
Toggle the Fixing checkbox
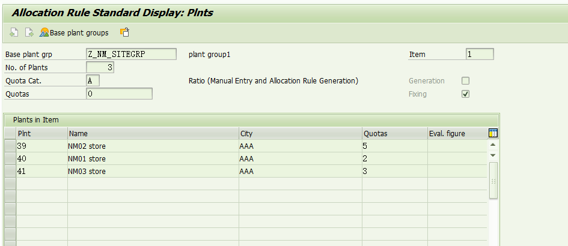pyautogui.click(x=465, y=94)
